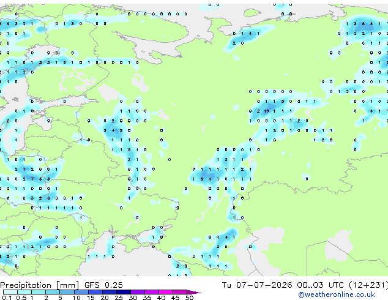Select the 'Precipitation [mm]' title text
Screen dimensions: 388x300
[40, 285]
